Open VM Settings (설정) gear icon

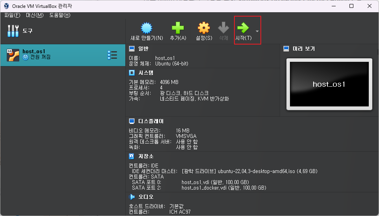(x=204, y=28)
